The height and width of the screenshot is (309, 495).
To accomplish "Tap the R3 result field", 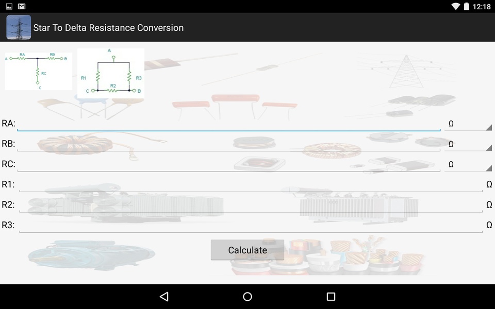I will [251, 225].
